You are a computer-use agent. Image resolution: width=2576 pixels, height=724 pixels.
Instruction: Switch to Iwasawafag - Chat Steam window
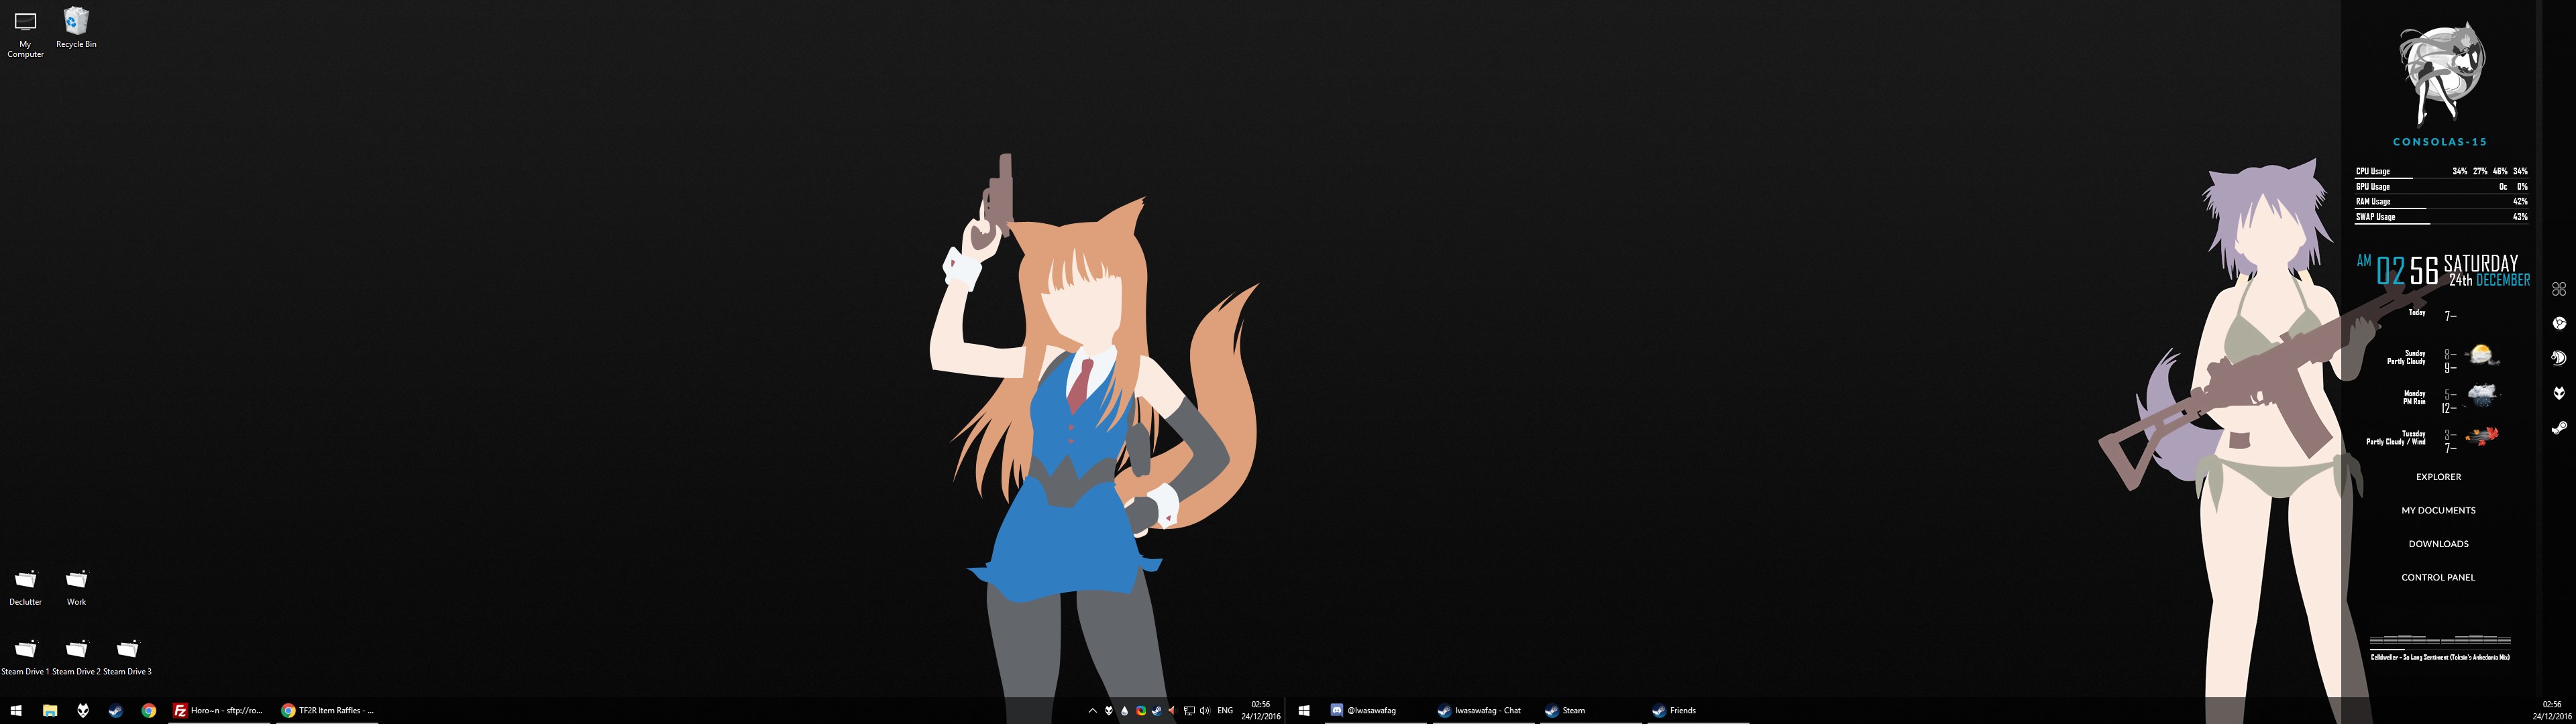1483,711
